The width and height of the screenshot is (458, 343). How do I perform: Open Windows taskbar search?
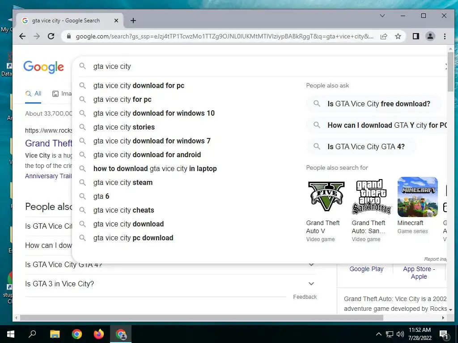32,334
